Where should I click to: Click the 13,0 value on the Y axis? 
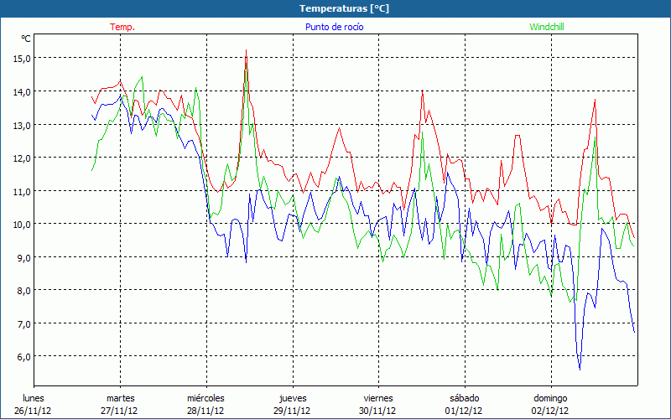pyautogui.click(x=22, y=124)
